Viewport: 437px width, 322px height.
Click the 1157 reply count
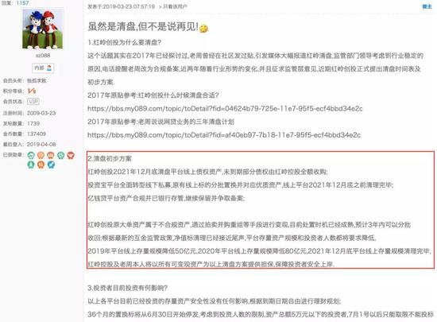(22, 3)
